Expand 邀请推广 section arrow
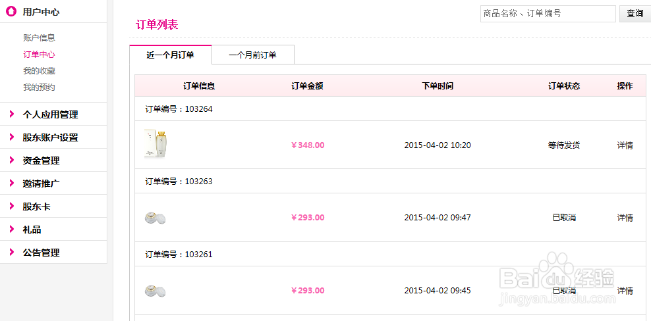 (12, 184)
